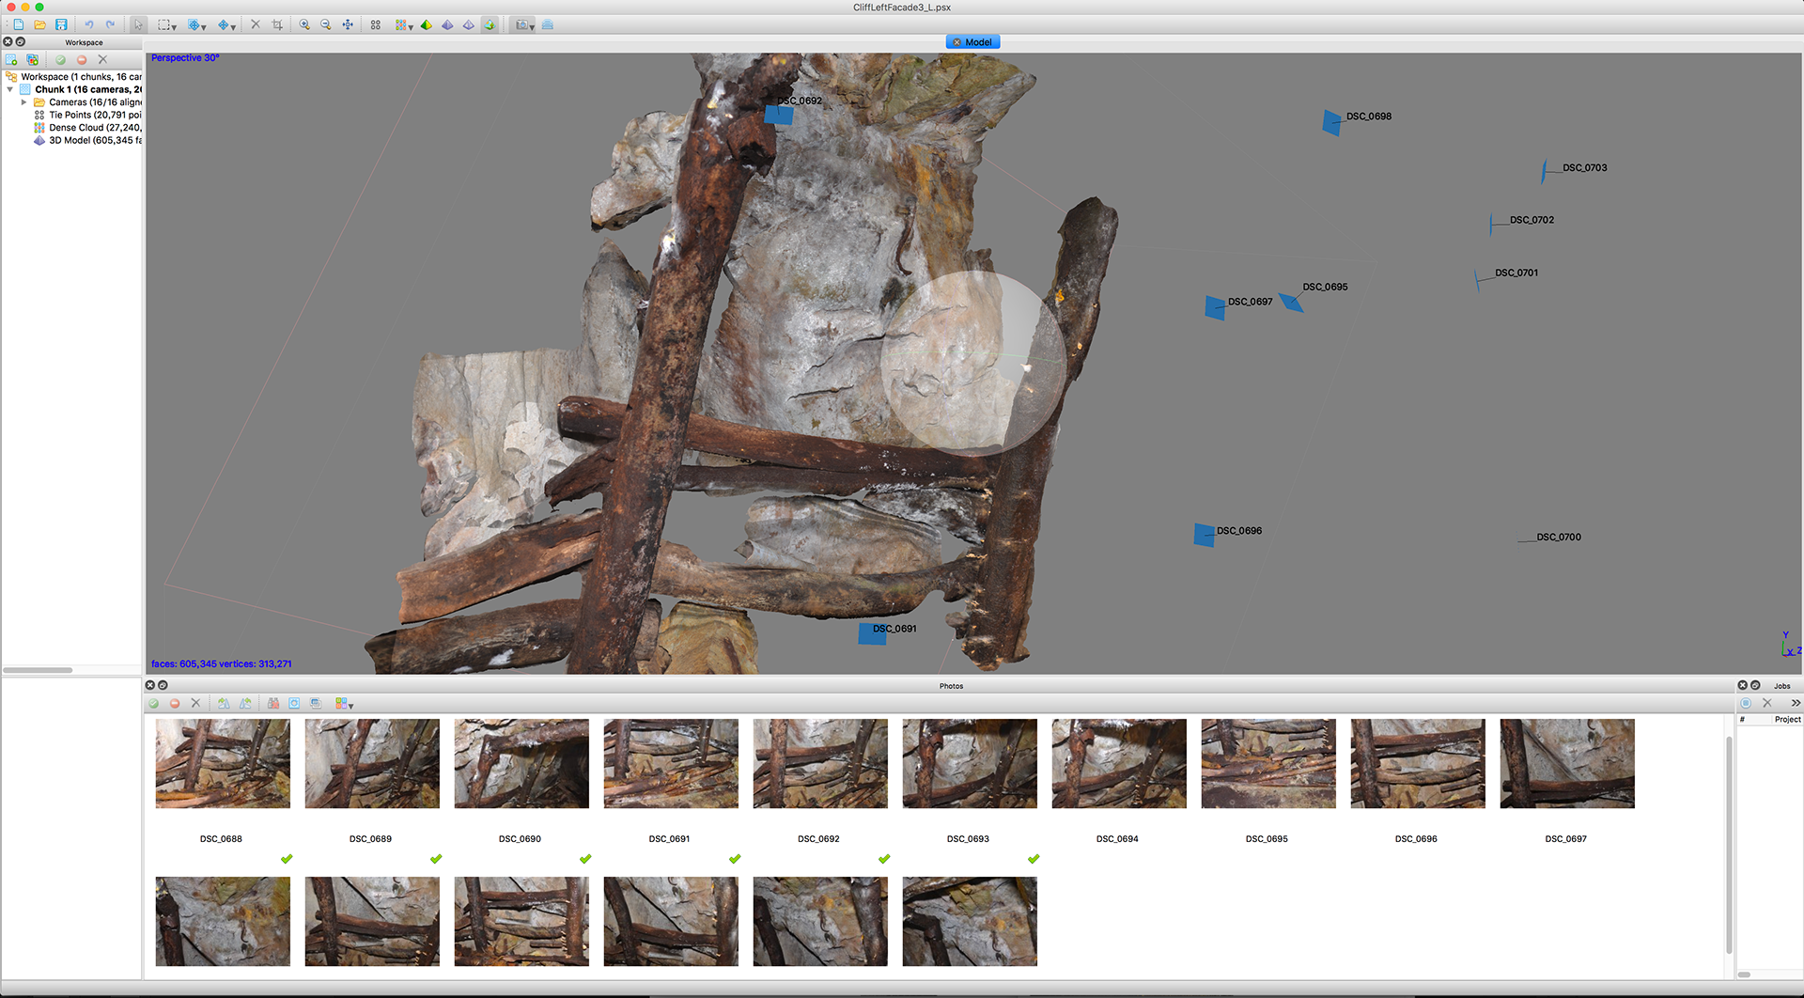Redo the last undone action
Screen dimensions: 1804x998
[110, 24]
